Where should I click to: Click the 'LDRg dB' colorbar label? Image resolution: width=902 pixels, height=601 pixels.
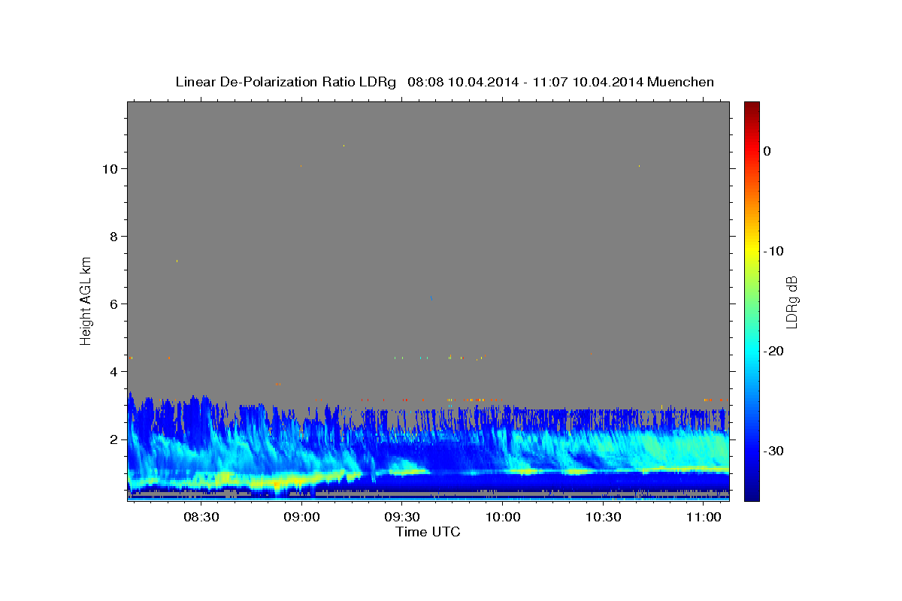pyautogui.click(x=792, y=302)
